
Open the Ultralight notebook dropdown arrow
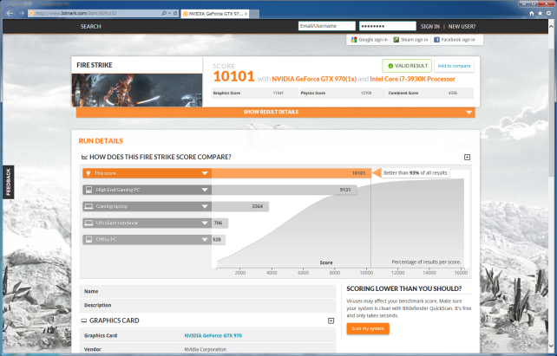click(x=205, y=223)
